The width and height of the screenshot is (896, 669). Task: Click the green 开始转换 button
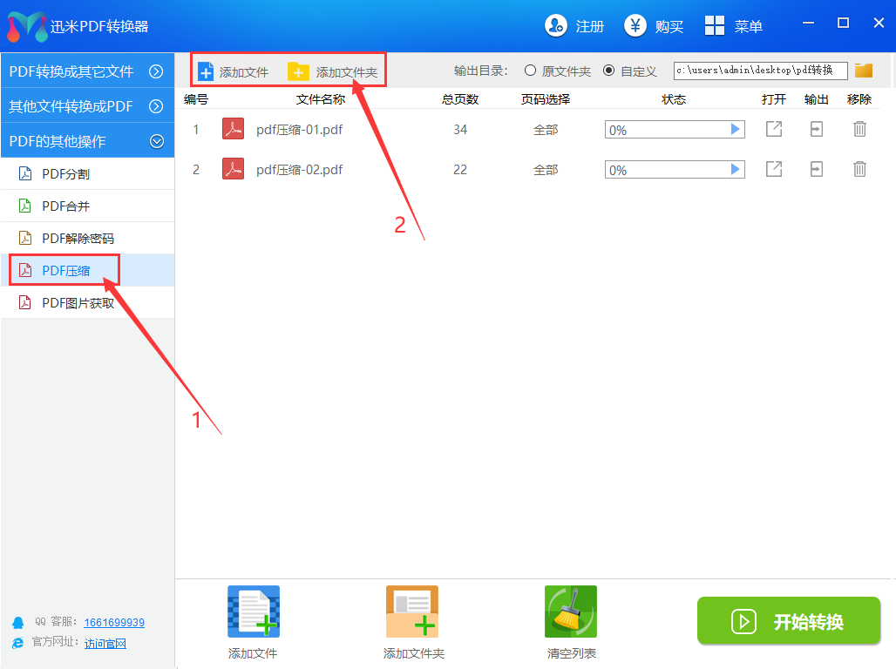click(789, 620)
